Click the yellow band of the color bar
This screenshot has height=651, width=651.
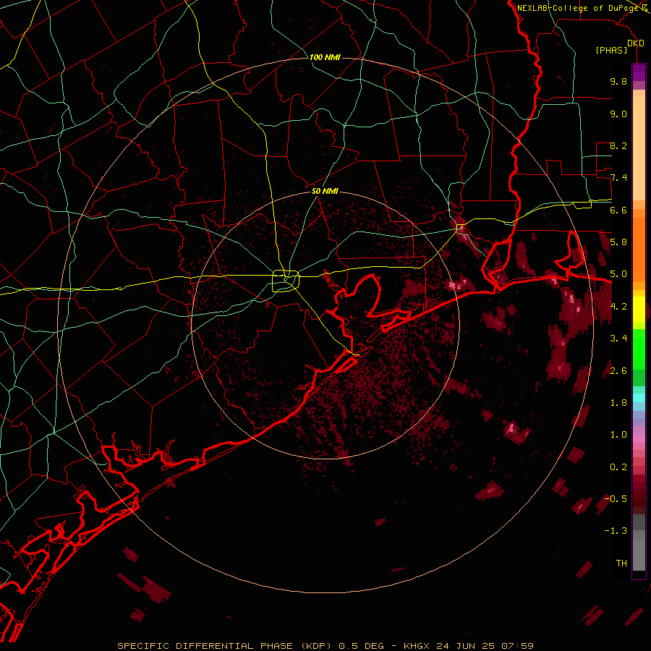pyautogui.click(x=639, y=310)
